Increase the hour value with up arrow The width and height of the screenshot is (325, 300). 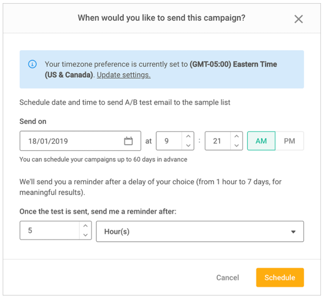pyautogui.click(x=188, y=136)
